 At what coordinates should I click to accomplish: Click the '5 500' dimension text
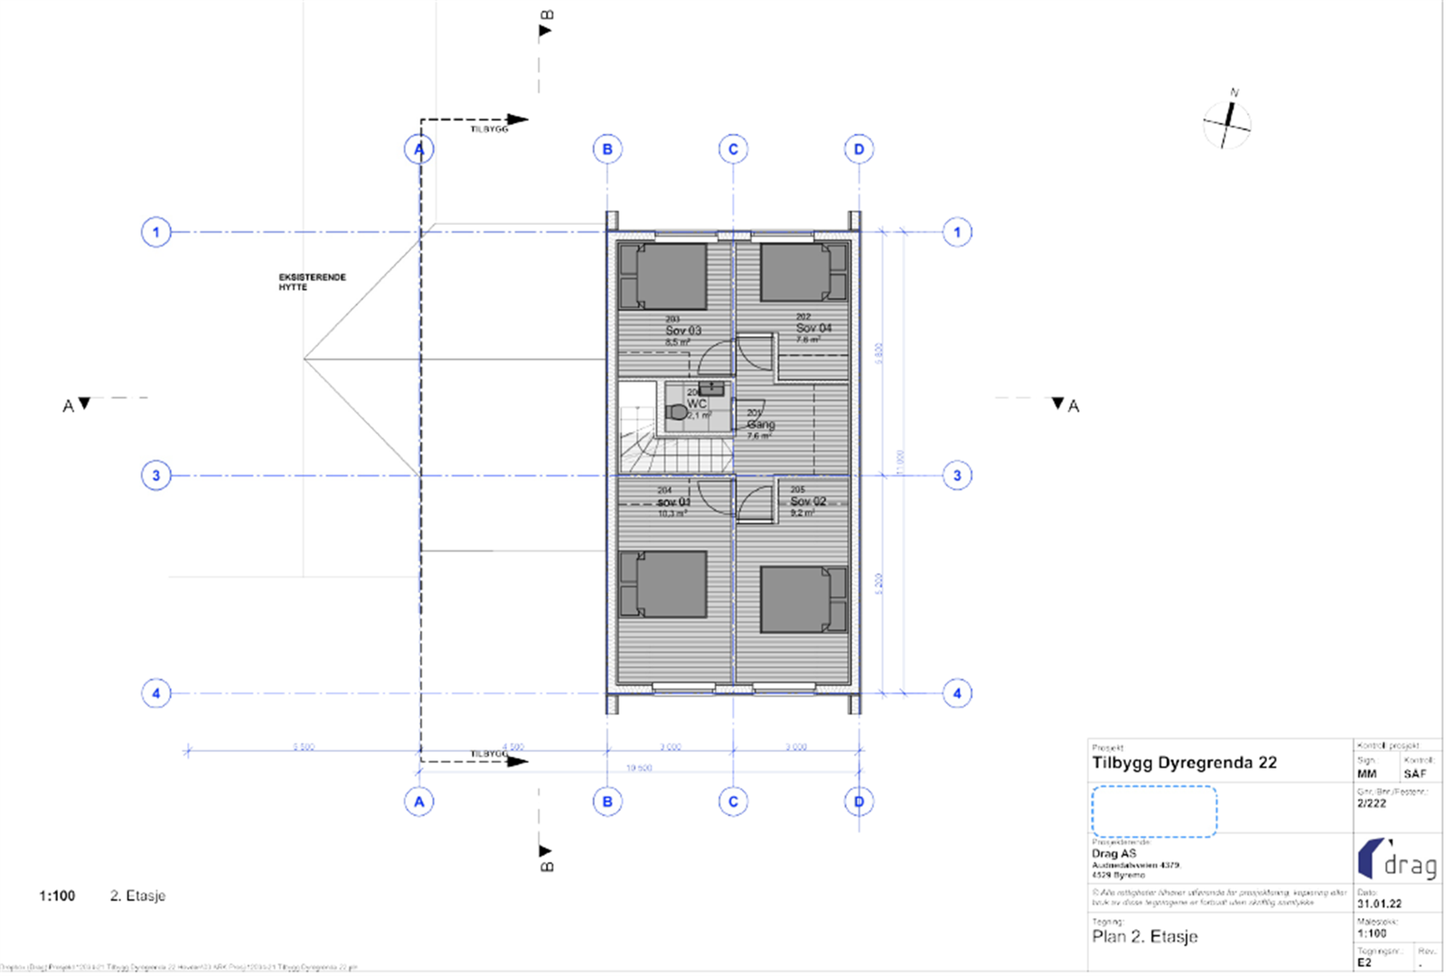(x=303, y=746)
